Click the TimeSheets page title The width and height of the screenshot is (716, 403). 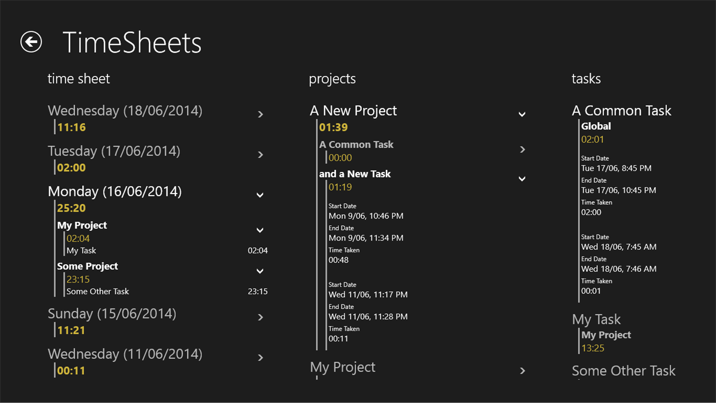click(132, 42)
